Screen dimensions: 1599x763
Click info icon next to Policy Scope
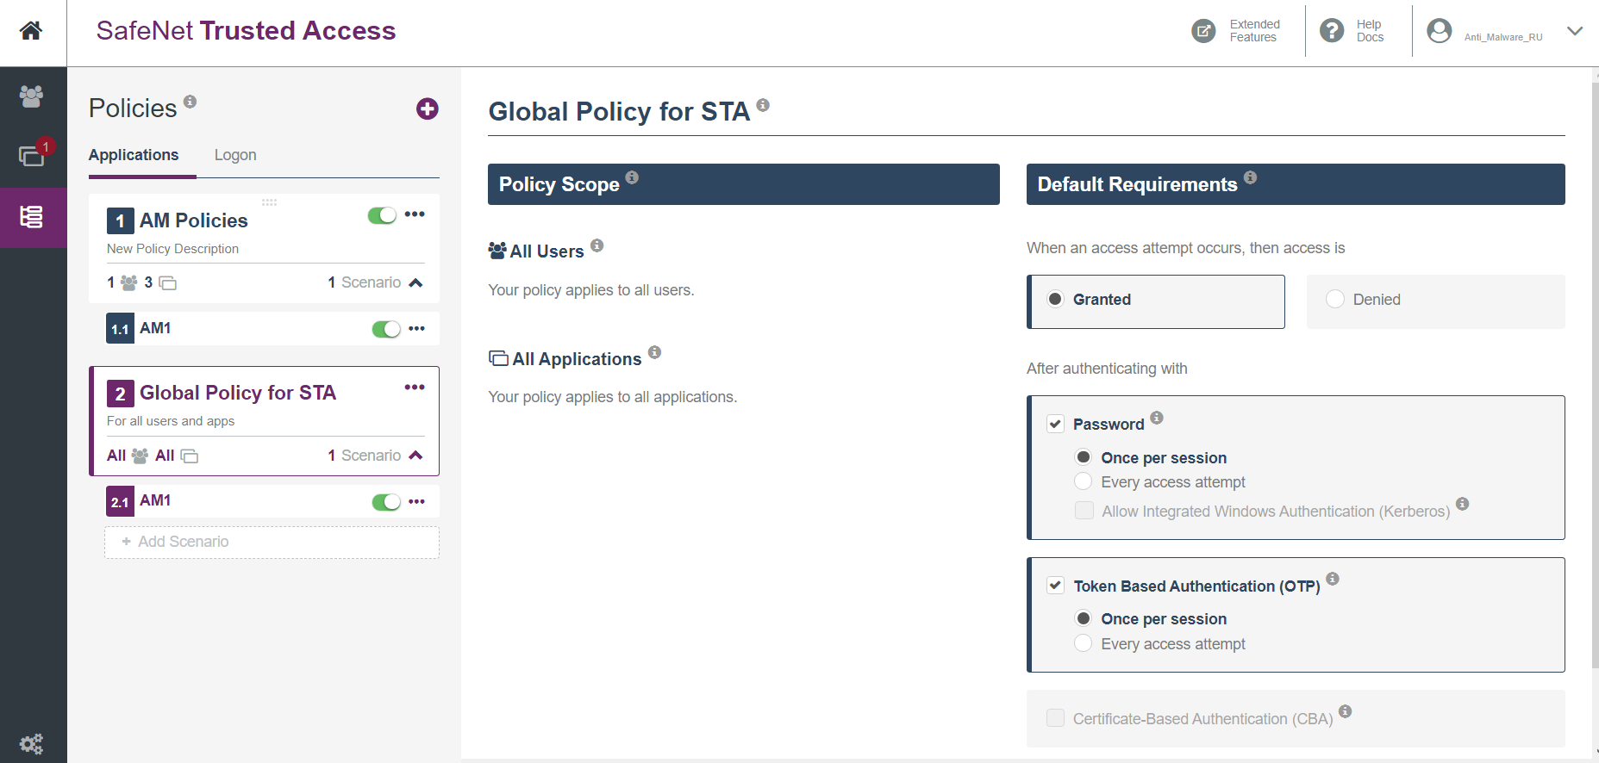tap(632, 177)
